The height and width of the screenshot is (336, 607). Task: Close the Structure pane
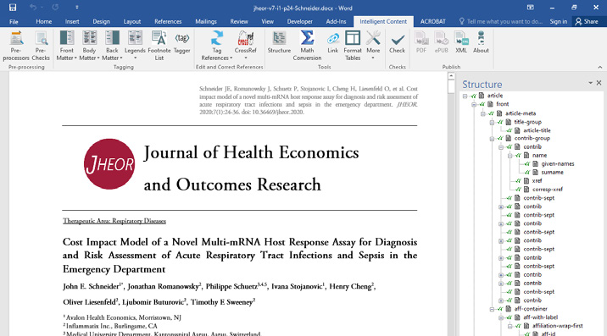[599, 83]
